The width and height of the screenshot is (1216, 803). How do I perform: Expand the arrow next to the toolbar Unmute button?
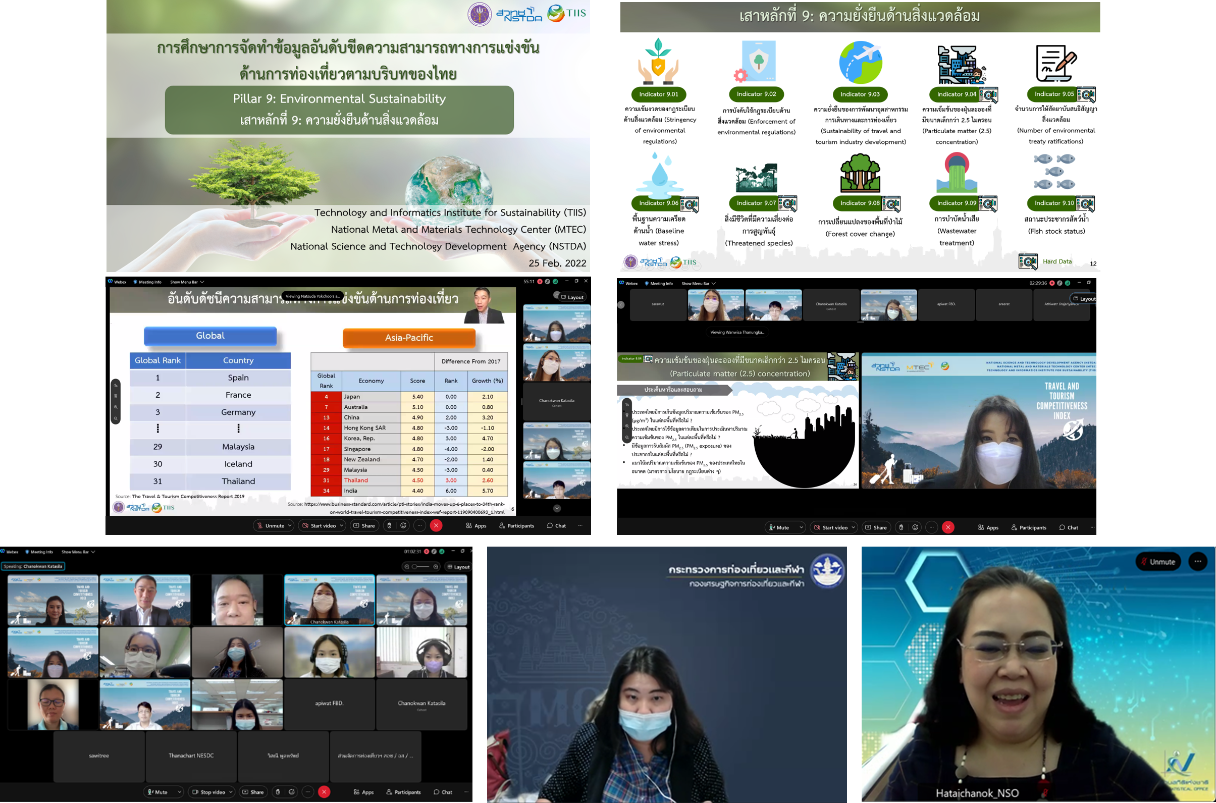[x=290, y=525]
